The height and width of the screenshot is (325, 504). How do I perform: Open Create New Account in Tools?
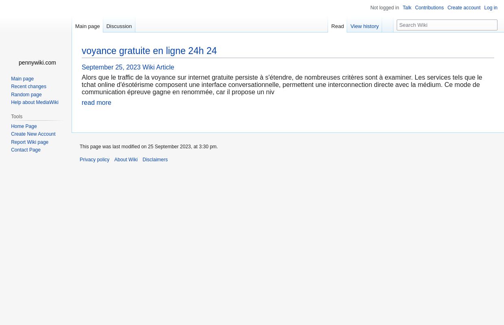pyautogui.click(x=33, y=134)
